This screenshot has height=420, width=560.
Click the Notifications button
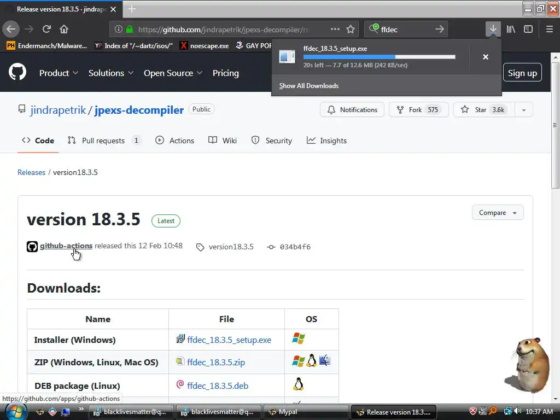(x=352, y=109)
